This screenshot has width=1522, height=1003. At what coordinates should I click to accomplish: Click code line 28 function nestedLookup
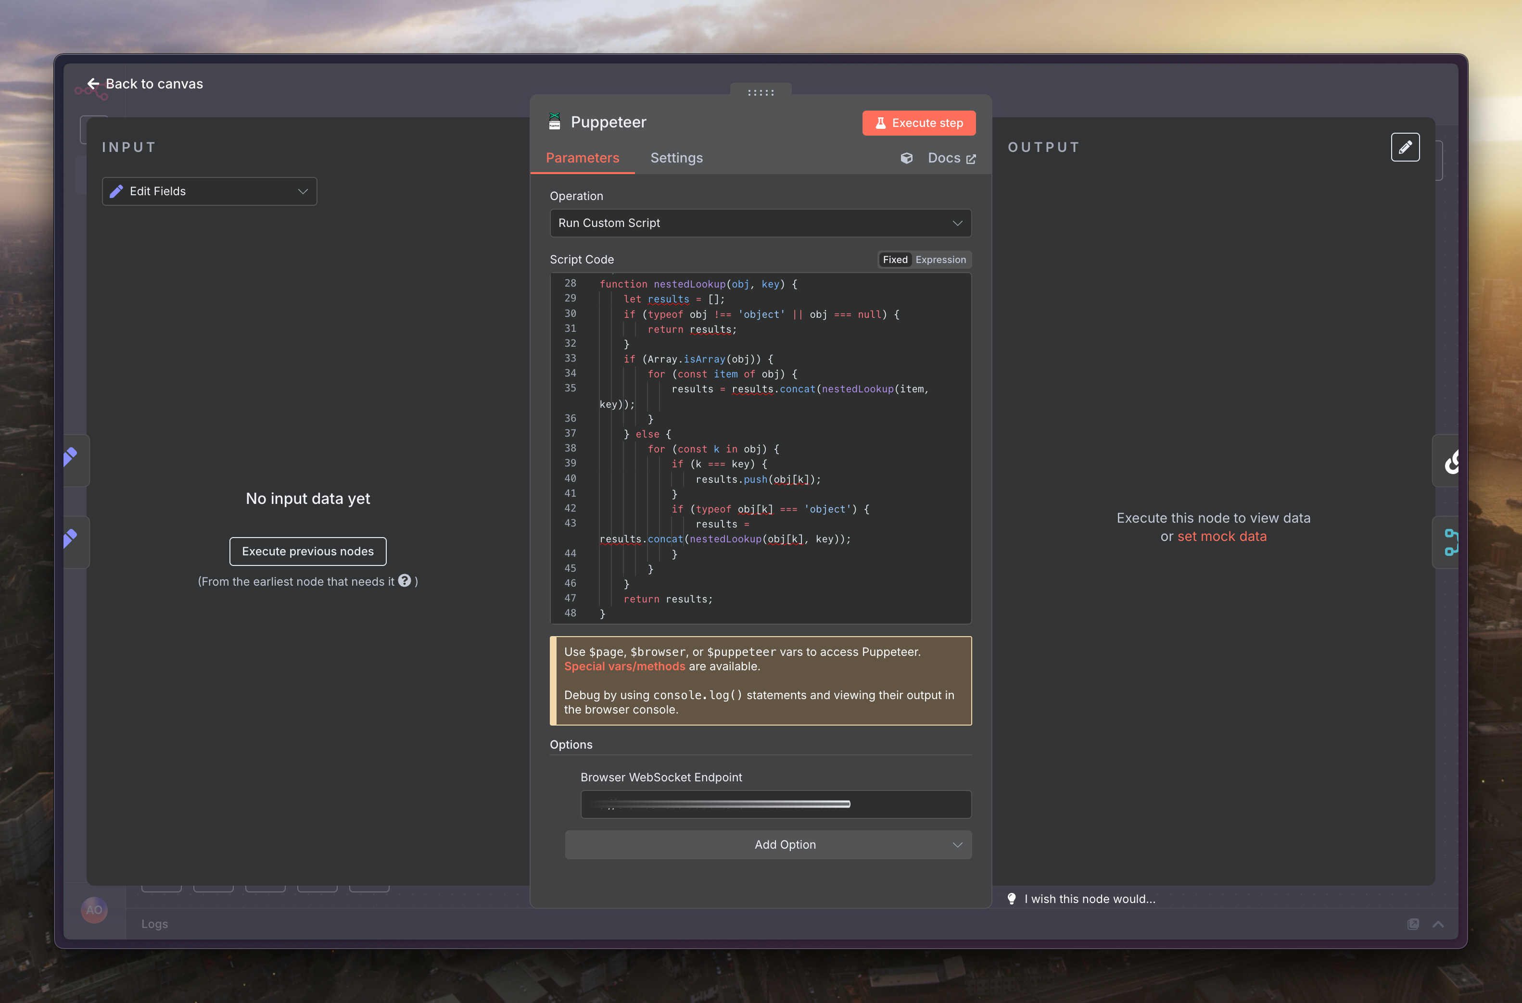(698, 284)
